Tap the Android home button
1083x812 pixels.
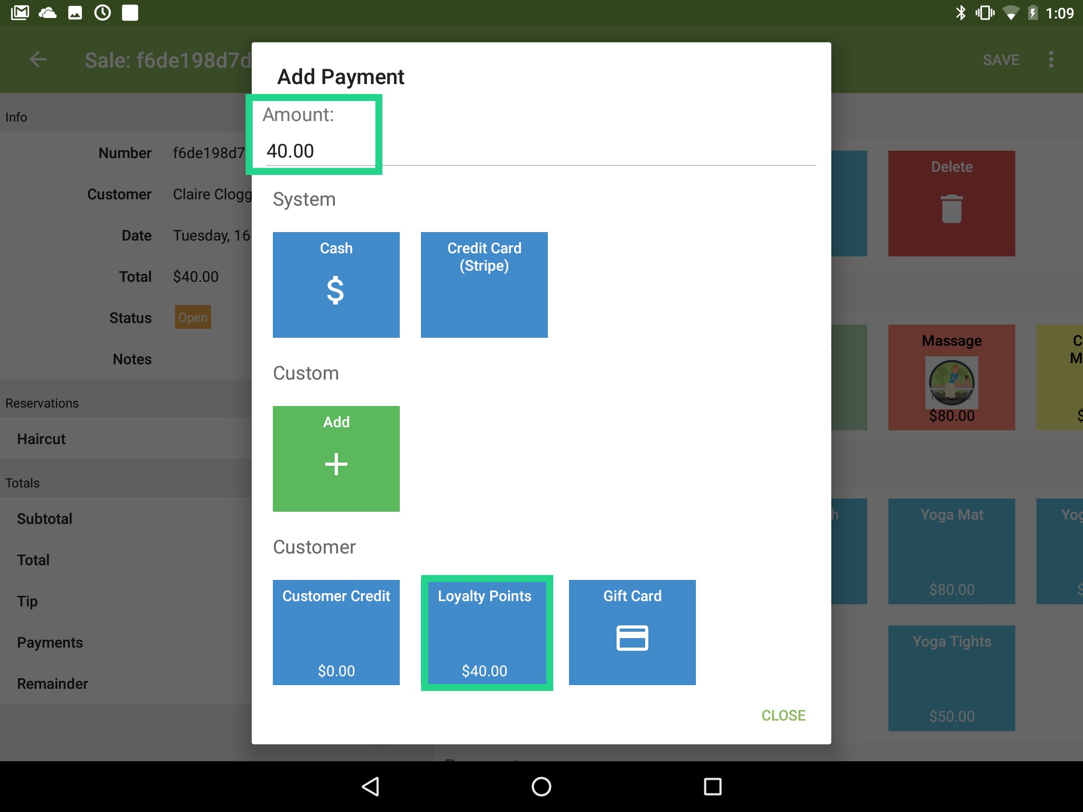click(541, 786)
